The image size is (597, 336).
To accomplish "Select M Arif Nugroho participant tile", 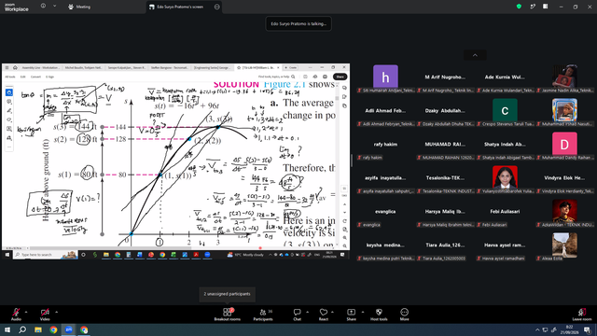I will (x=445, y=77).
